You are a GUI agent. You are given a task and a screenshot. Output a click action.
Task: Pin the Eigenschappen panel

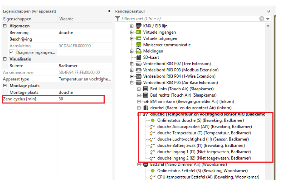pyautogui.click(x=109, y=11)
